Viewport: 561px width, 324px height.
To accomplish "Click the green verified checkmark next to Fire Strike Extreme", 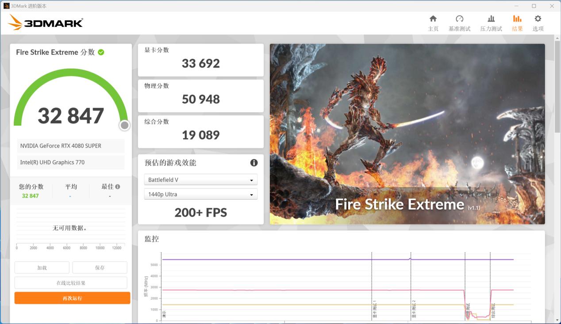I will point(102,52).
